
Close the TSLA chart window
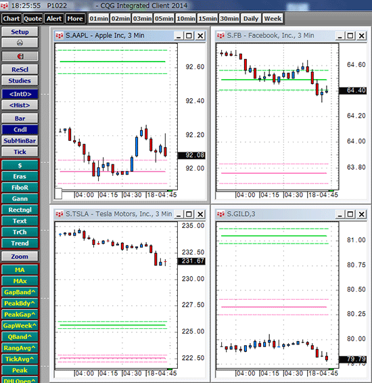click(200, 215)
